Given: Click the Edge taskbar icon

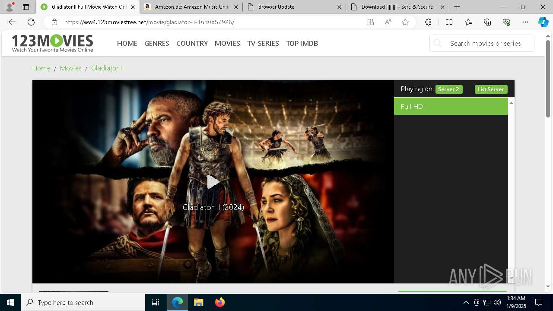Looking at the screenshot, I should [x=178, y=302].
